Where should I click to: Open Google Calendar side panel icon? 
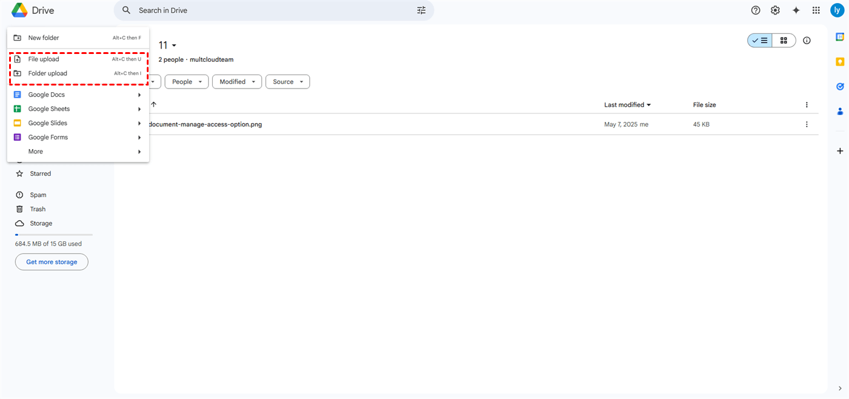pyautogui.click(x=840, y=37)
